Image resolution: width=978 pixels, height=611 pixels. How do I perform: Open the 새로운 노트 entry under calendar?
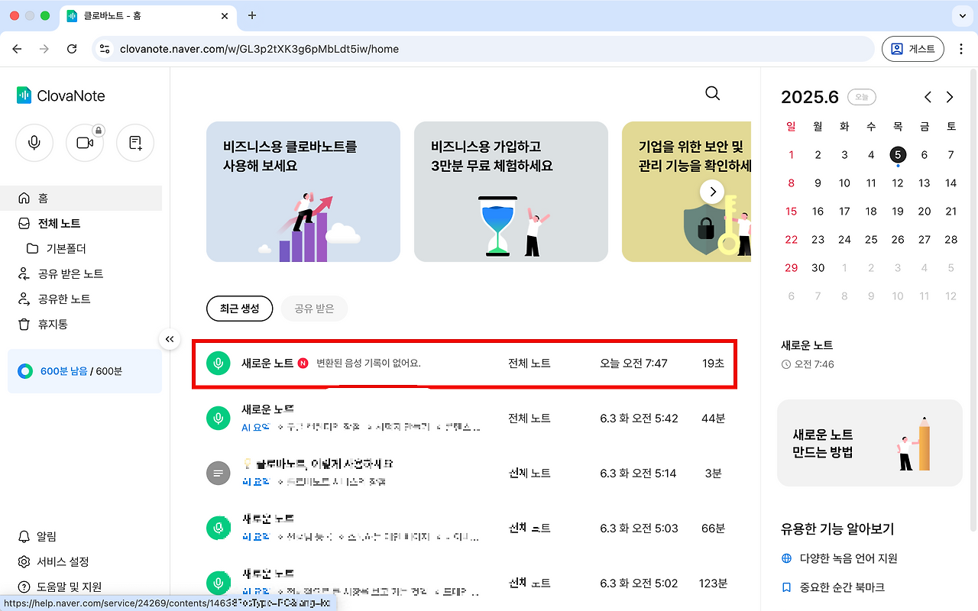[808, 354]
